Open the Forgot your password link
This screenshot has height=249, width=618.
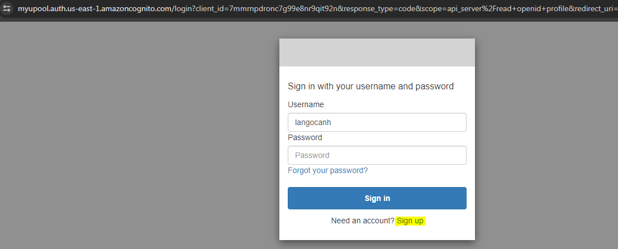pos(327,170)
